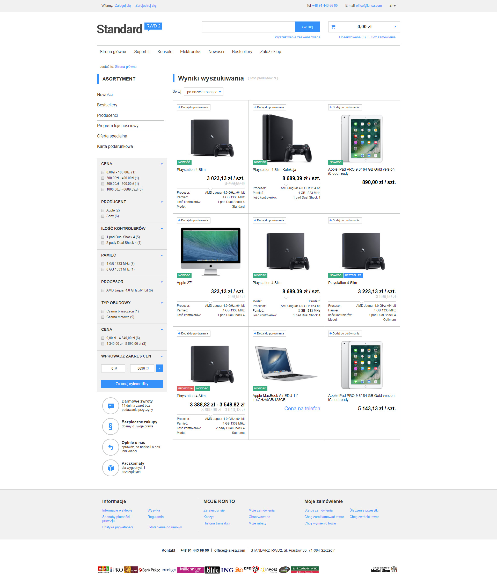This screenshot has height=584, width=497.
Task: Click the MacBook Air EDU product image
Action: click(286, 363)
